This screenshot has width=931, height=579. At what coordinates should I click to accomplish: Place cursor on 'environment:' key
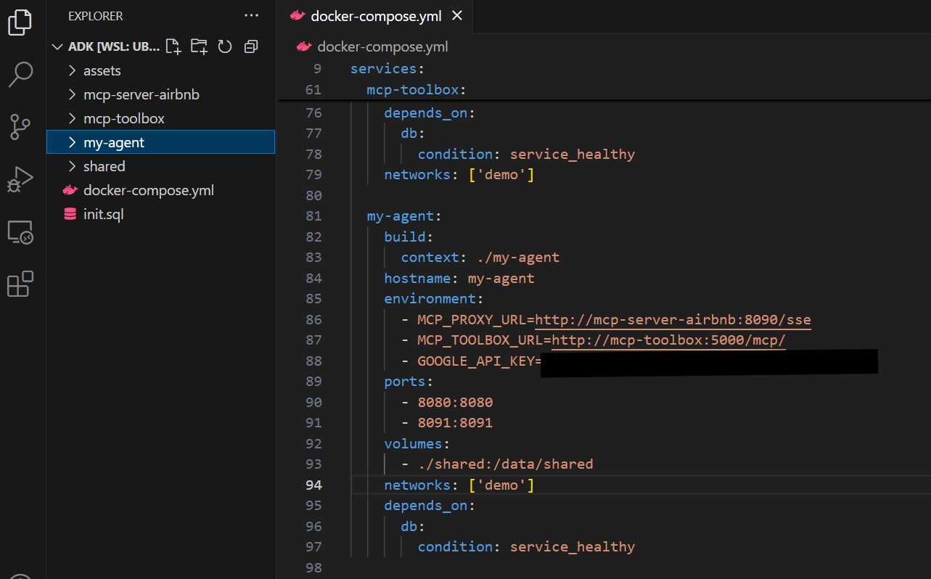(434, 298)
